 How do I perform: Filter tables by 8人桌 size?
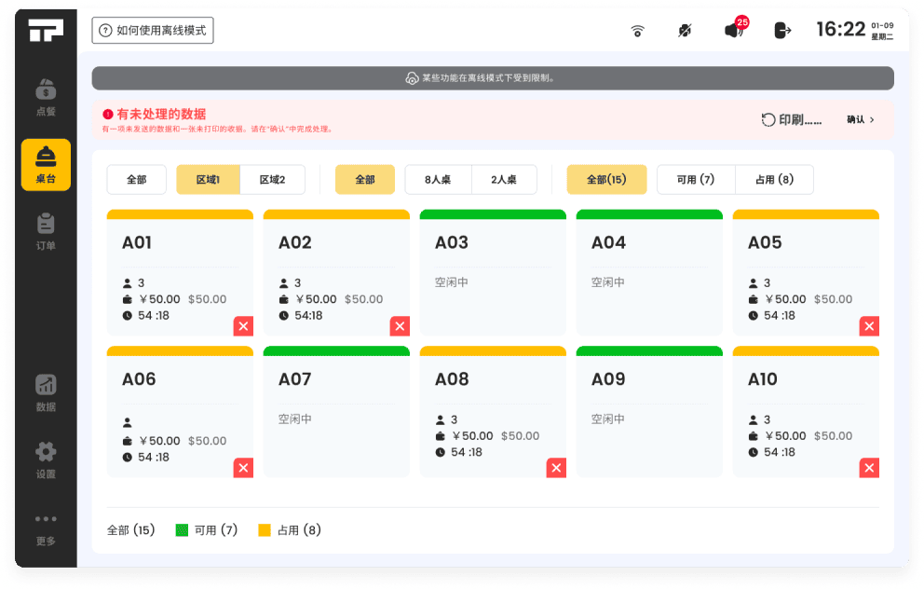[438, 180]
